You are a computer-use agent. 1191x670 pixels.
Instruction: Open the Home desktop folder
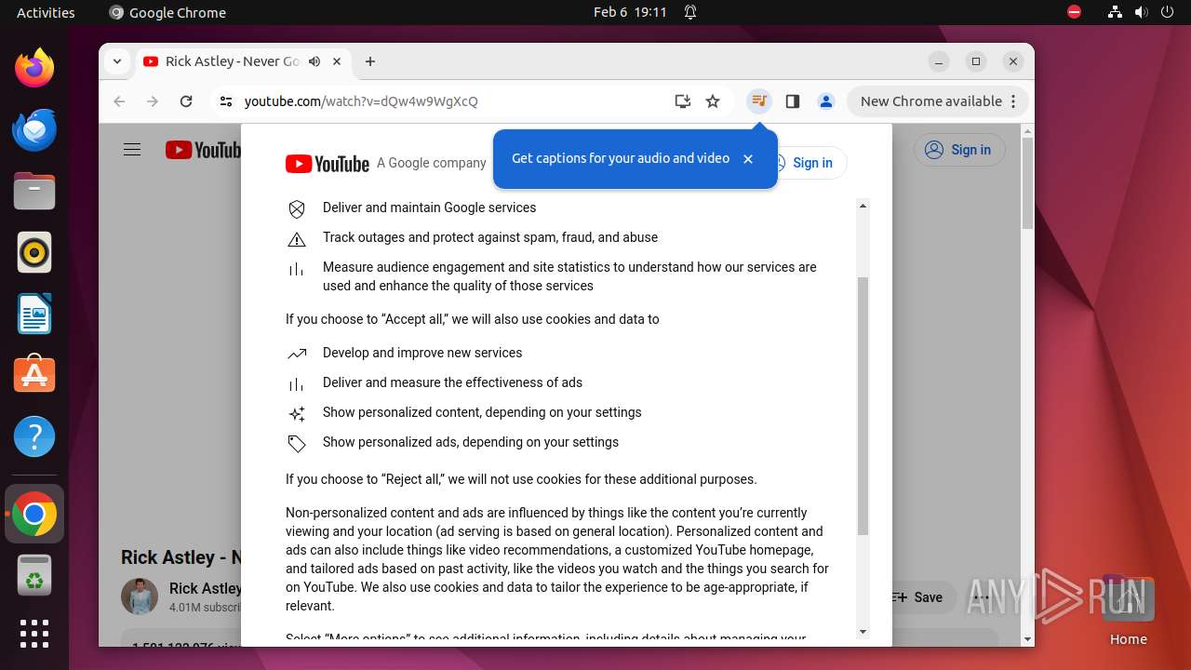1128,611
